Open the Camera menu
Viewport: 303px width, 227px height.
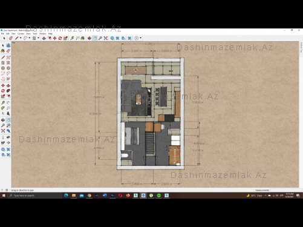[21, 34]
